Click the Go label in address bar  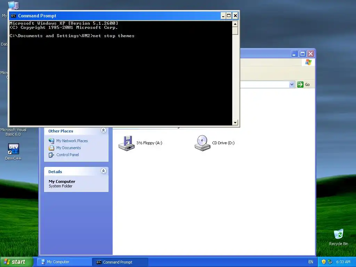click(x=307, y=84)
